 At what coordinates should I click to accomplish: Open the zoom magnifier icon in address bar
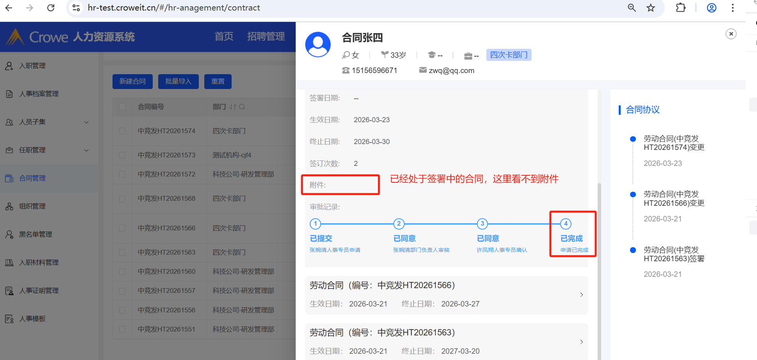coord(632,8)
